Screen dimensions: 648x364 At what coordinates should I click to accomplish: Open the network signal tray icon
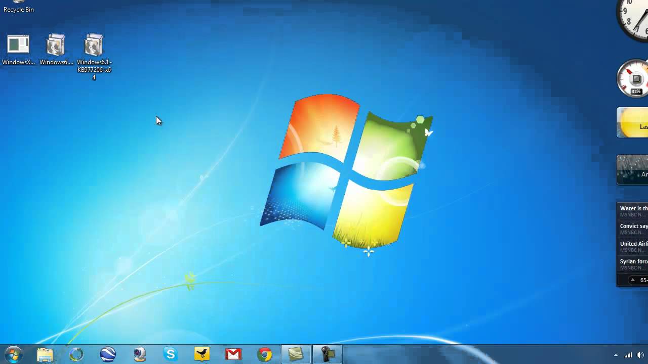click(x=628, y=355)
